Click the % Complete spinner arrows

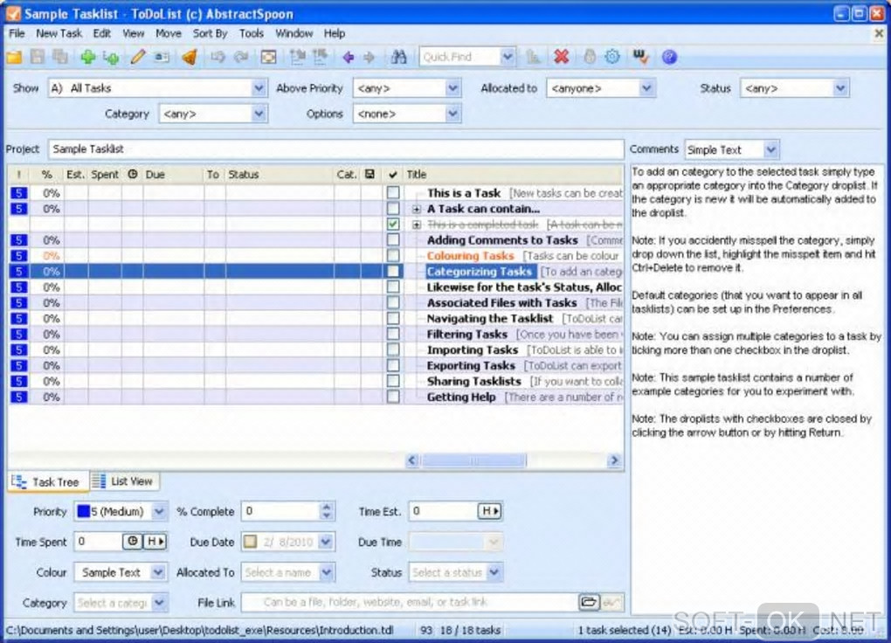point(326,511)
